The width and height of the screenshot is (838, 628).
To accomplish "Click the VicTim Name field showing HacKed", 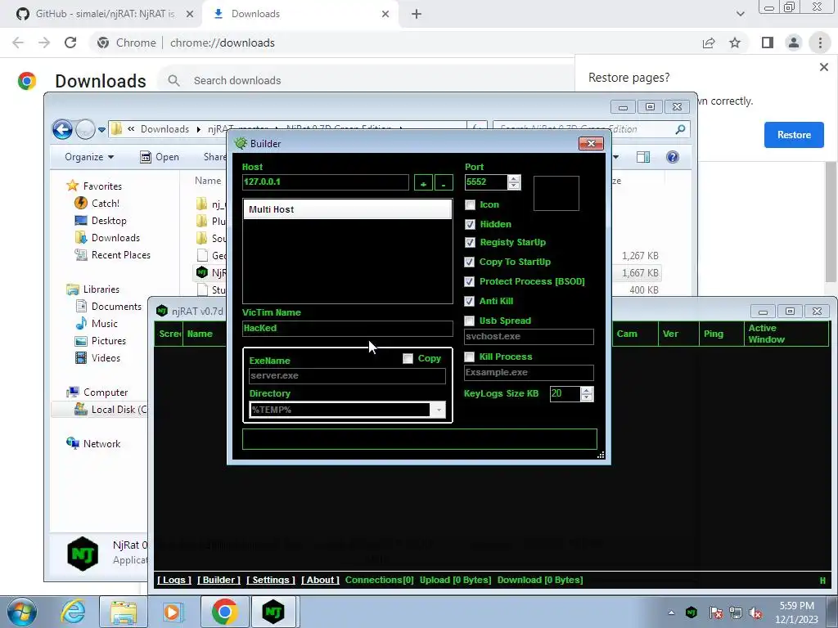I will [347, 329].
